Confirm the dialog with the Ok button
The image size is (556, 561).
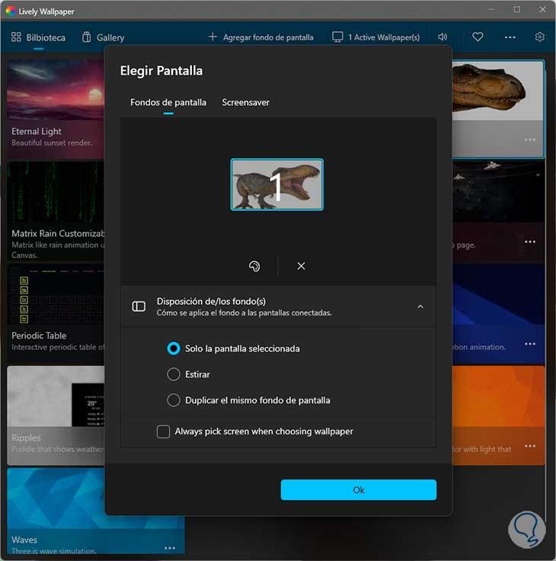pyautogui.click(x=358, y=490)
